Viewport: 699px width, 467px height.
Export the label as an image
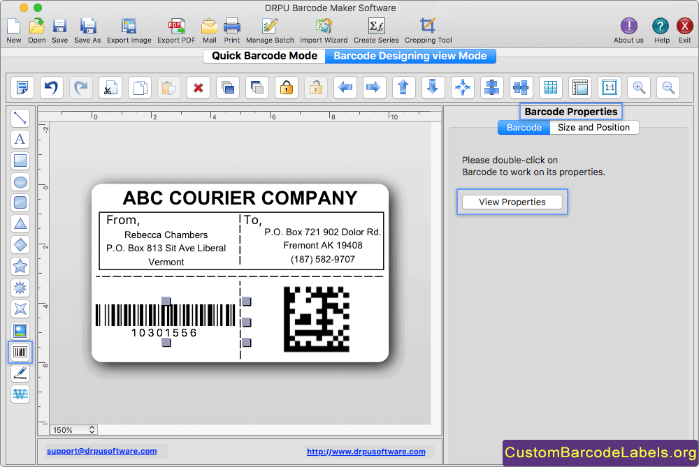pyautogui.click(x=129, y=30)
